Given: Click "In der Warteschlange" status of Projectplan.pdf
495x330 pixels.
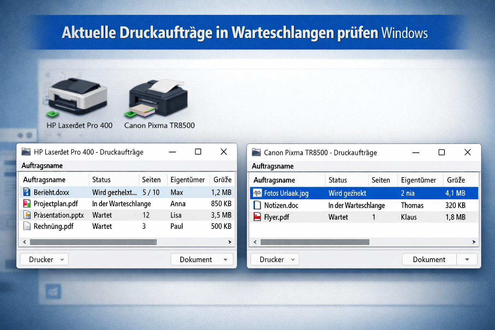Looking at the screenshot, I should (x=122, y=204).
